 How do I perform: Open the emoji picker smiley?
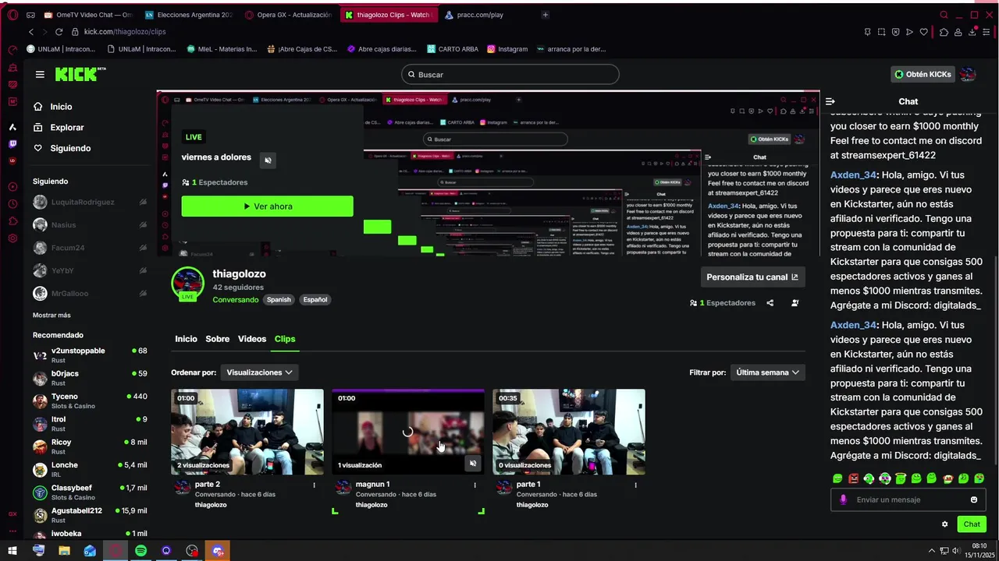pos(974,500)
